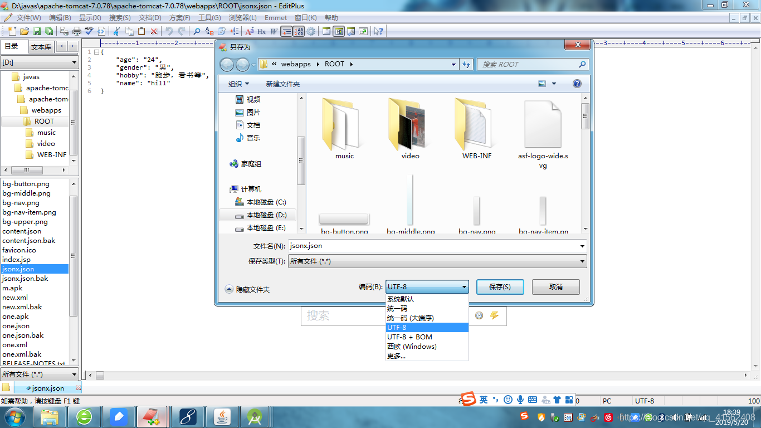Click the Replace toolbar icon
Screen dimensions: 761x428
point(209,31)
